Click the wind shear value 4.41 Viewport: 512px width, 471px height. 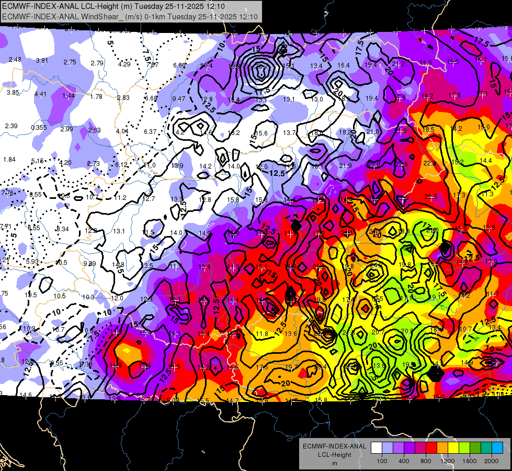40,94
